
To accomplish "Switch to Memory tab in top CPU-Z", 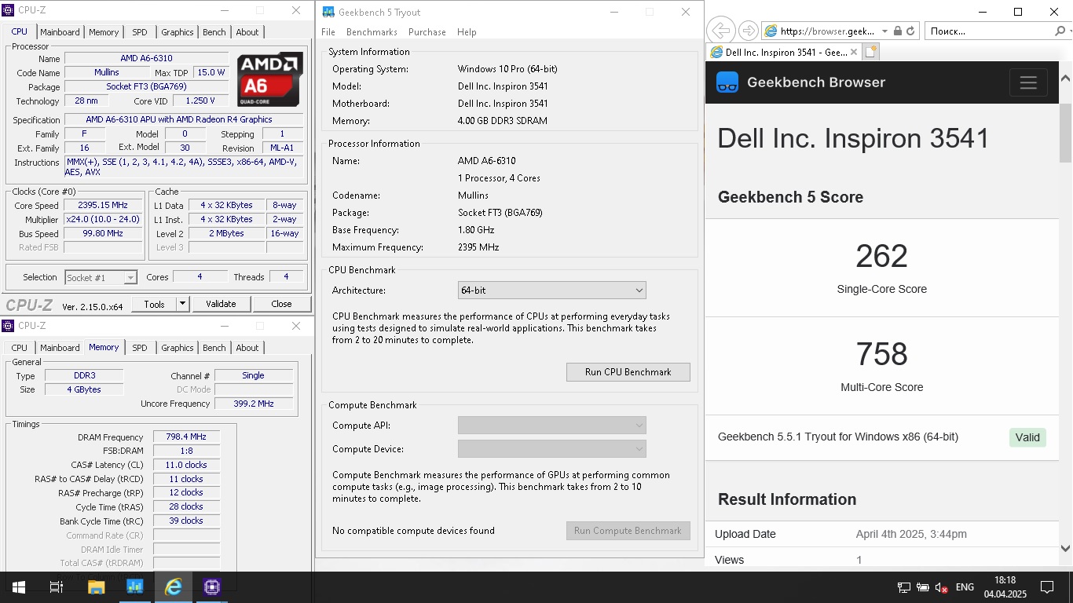I will point(104,32).
